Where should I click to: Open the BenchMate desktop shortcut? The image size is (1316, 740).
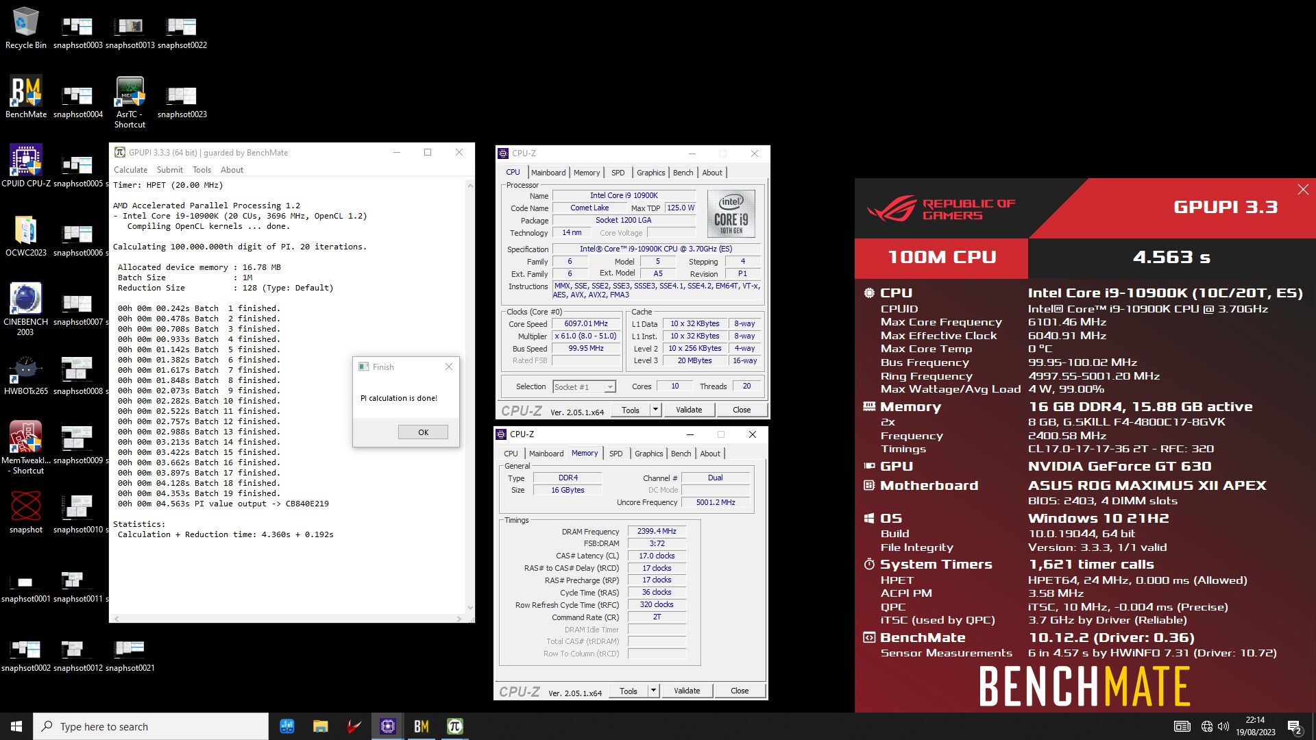[26, 97]
